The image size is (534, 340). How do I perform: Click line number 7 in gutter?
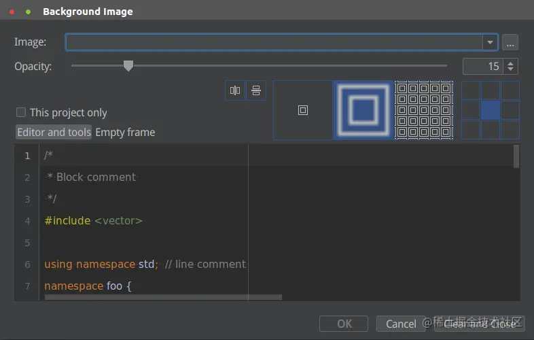(x=27, y=286)
